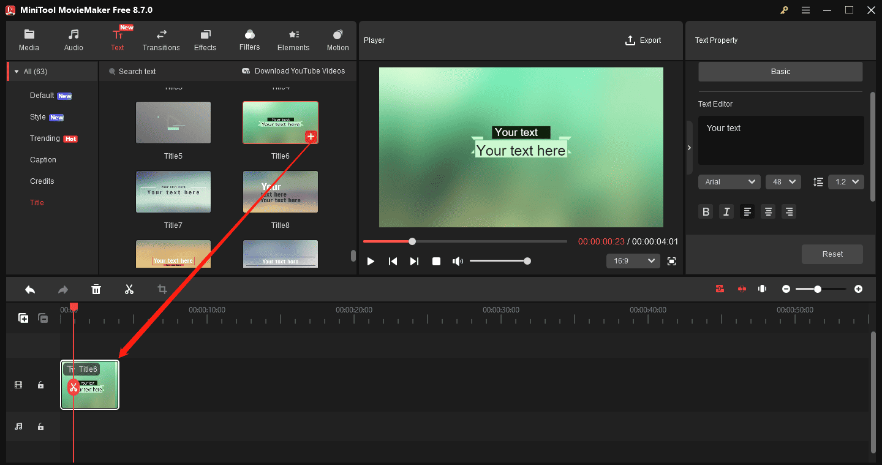
Task: Align text to the right
Action: (789, 211)
